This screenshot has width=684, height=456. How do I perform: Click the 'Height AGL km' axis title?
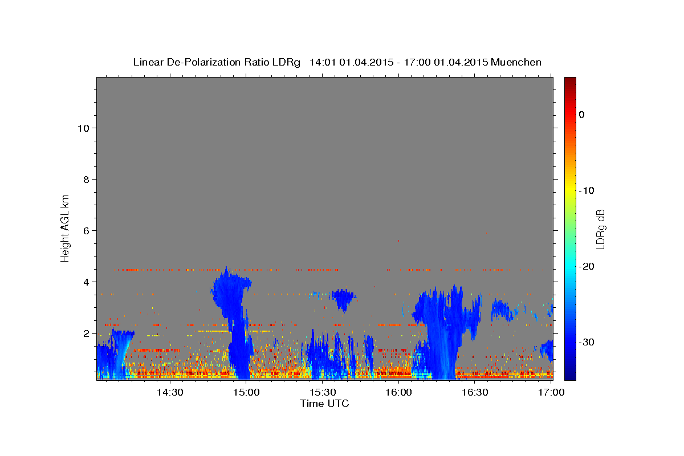coord(65,227)
